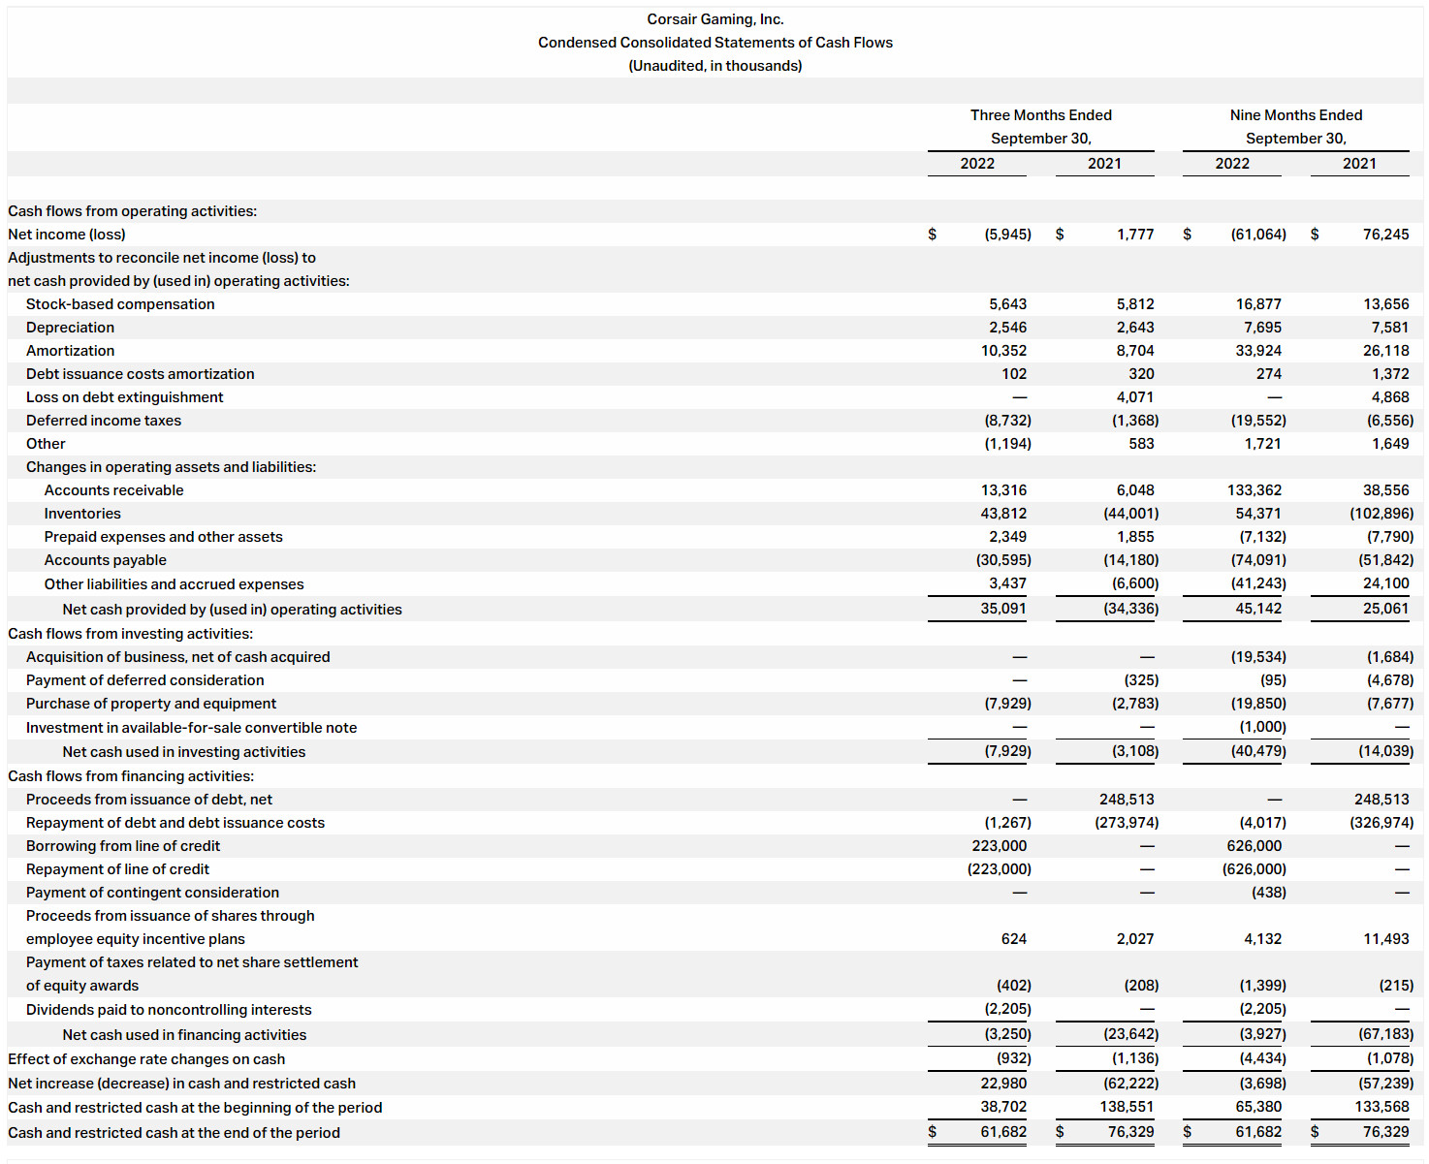Click amortization value "33,924"
This screenshot has width=1429, height=1164.
click(1258, 351)
